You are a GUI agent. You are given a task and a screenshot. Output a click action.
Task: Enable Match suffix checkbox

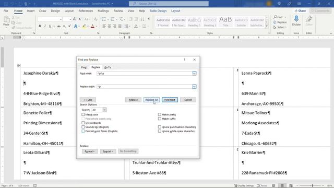[160, 119]
